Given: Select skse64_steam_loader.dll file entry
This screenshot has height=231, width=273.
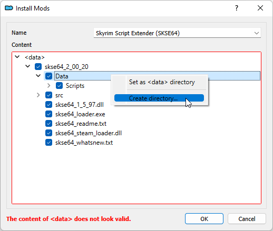Looking at the screenshot, I should pyautogui.click(x=89, y=133).
